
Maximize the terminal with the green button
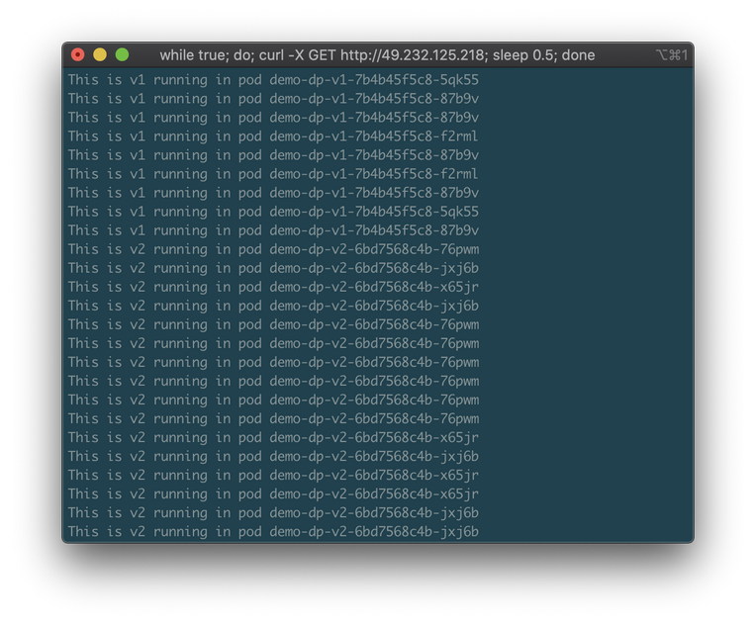pyautogui.click(x=122, y=55)
